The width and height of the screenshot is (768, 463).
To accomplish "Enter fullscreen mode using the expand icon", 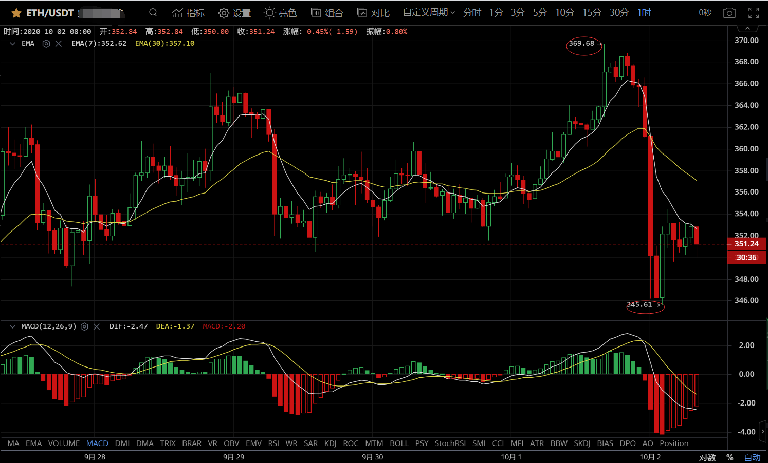I will (754, 13).
